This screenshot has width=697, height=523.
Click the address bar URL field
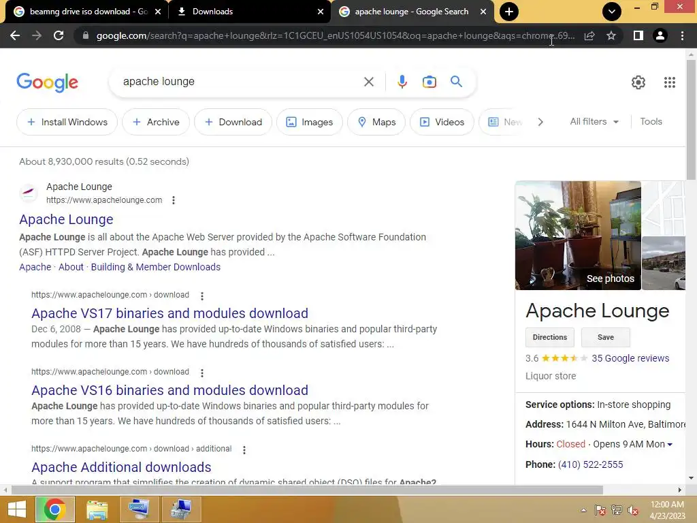point(336,35)
